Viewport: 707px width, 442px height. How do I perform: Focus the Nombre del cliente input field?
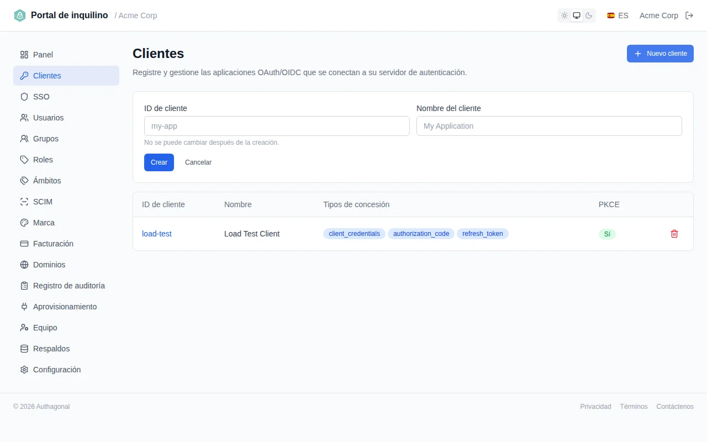click(x=549, y=126)
